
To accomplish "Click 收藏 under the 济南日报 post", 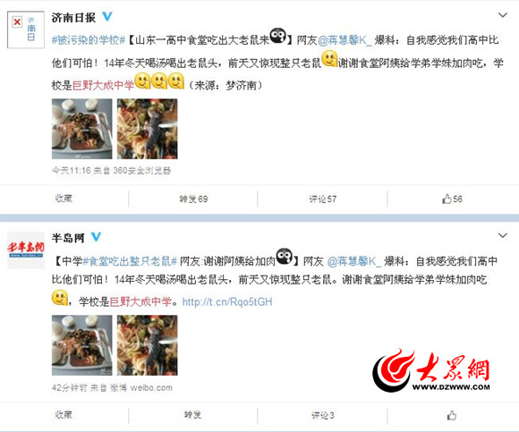I will (x=64, y=199).
